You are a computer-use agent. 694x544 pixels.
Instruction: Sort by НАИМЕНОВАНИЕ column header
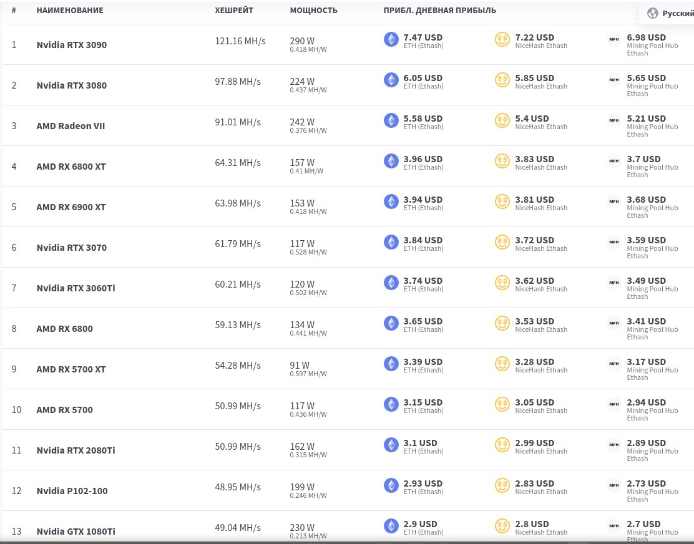click(x=70, y=10)
